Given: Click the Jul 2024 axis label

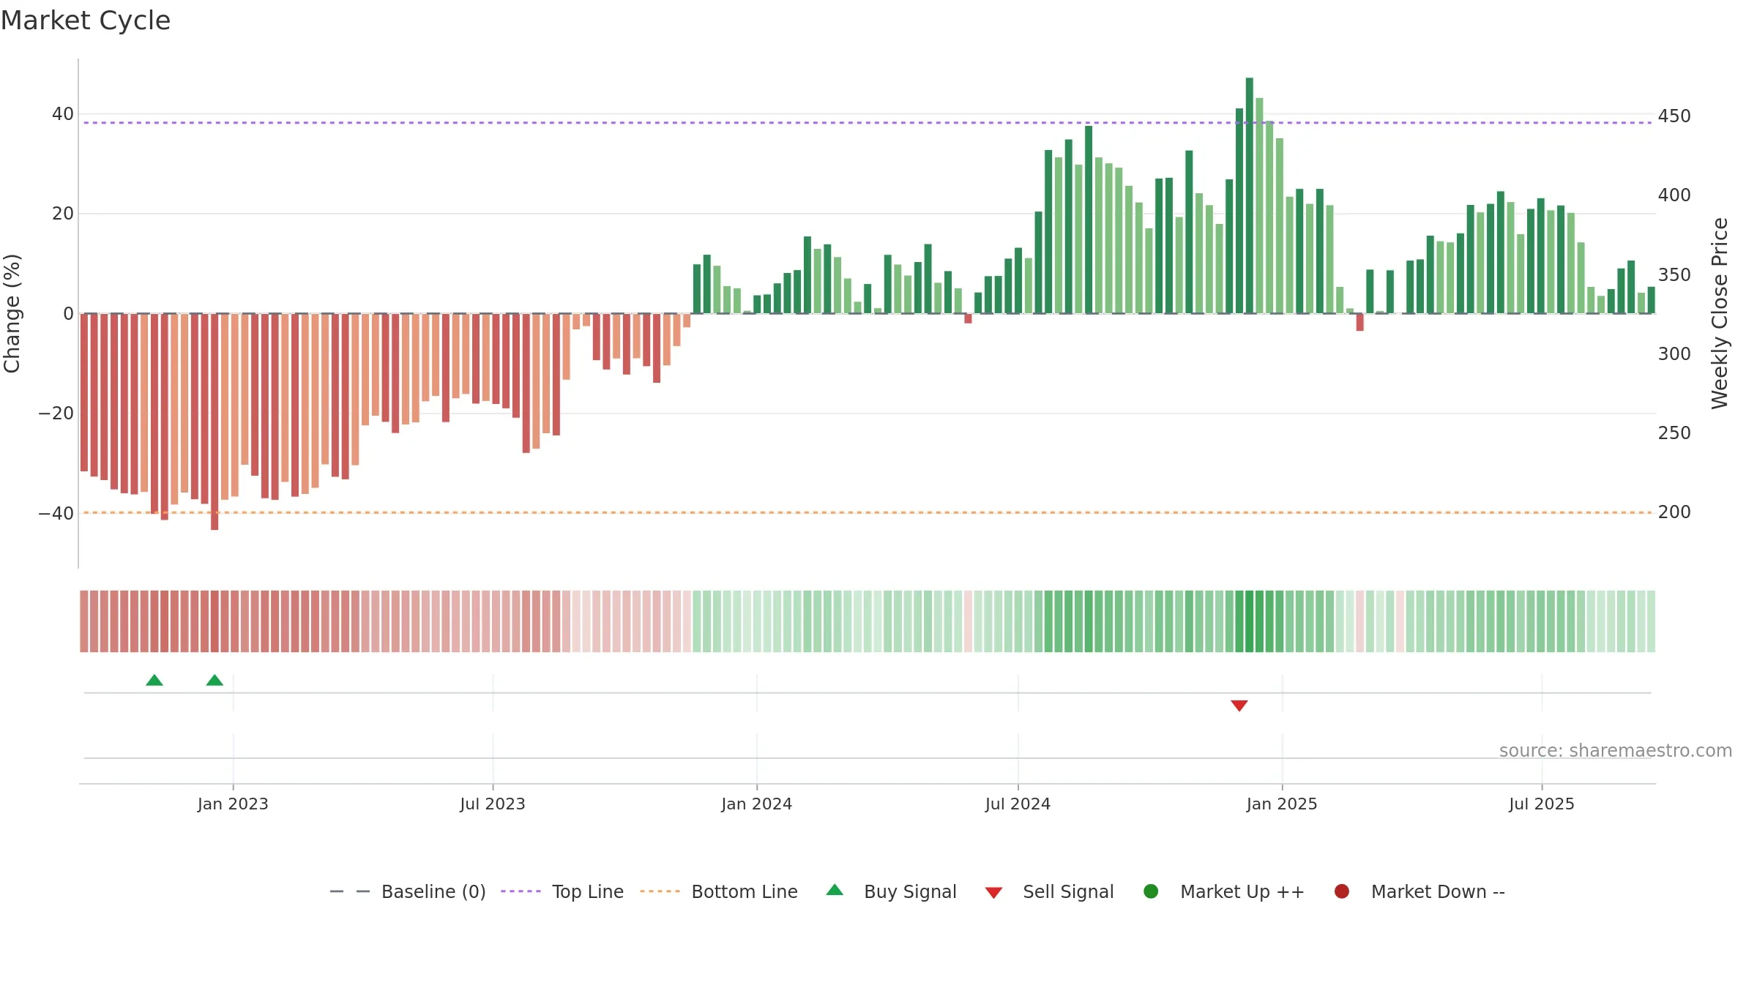Looking at the screenshot, I should (1018, 804).
